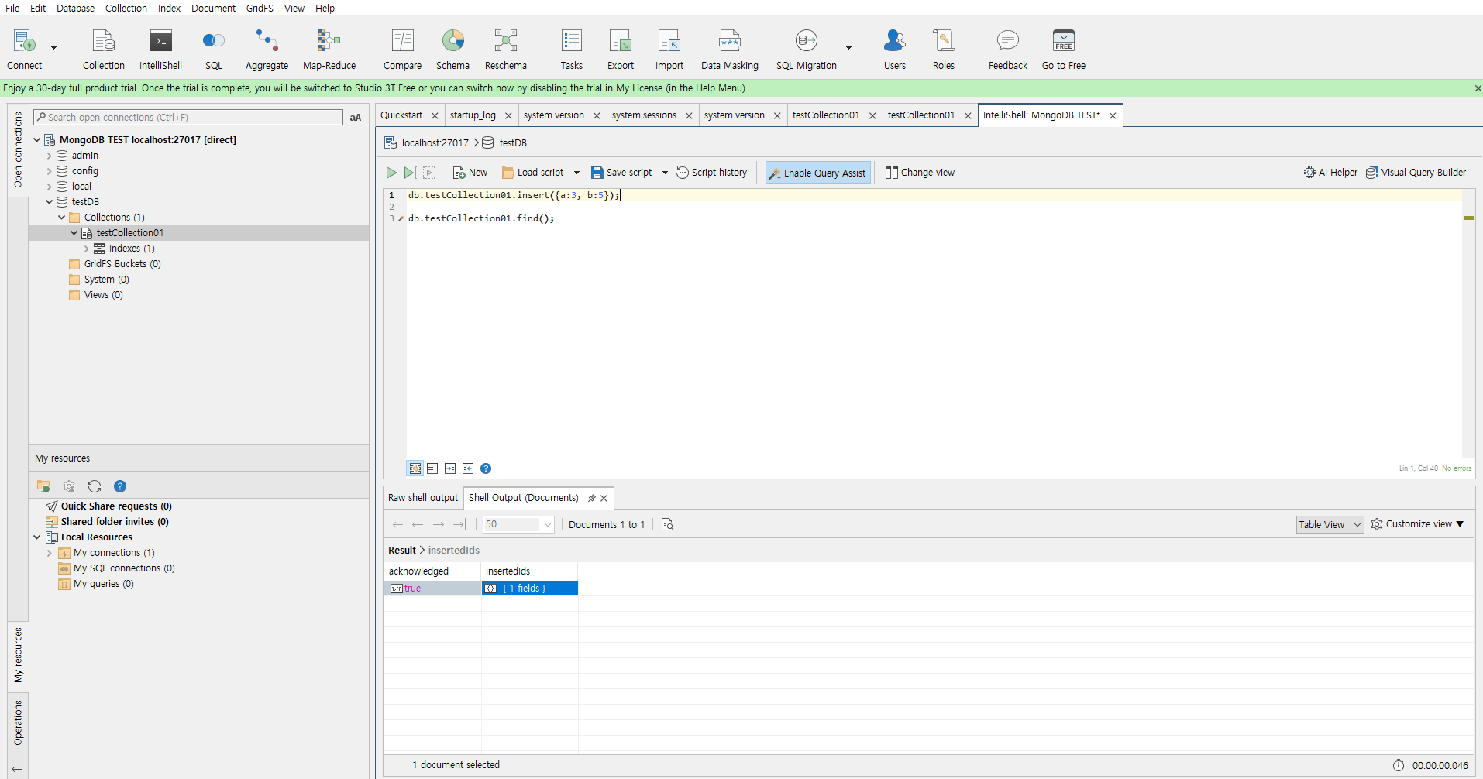Toggle the auto-completion lightning editor button
Viewport: 1483px width, 779px height.
click(x=415, y=468)
